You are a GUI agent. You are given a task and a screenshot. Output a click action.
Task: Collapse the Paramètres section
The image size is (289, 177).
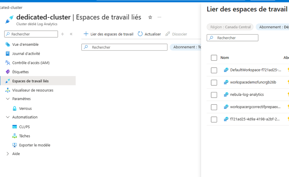8,99
